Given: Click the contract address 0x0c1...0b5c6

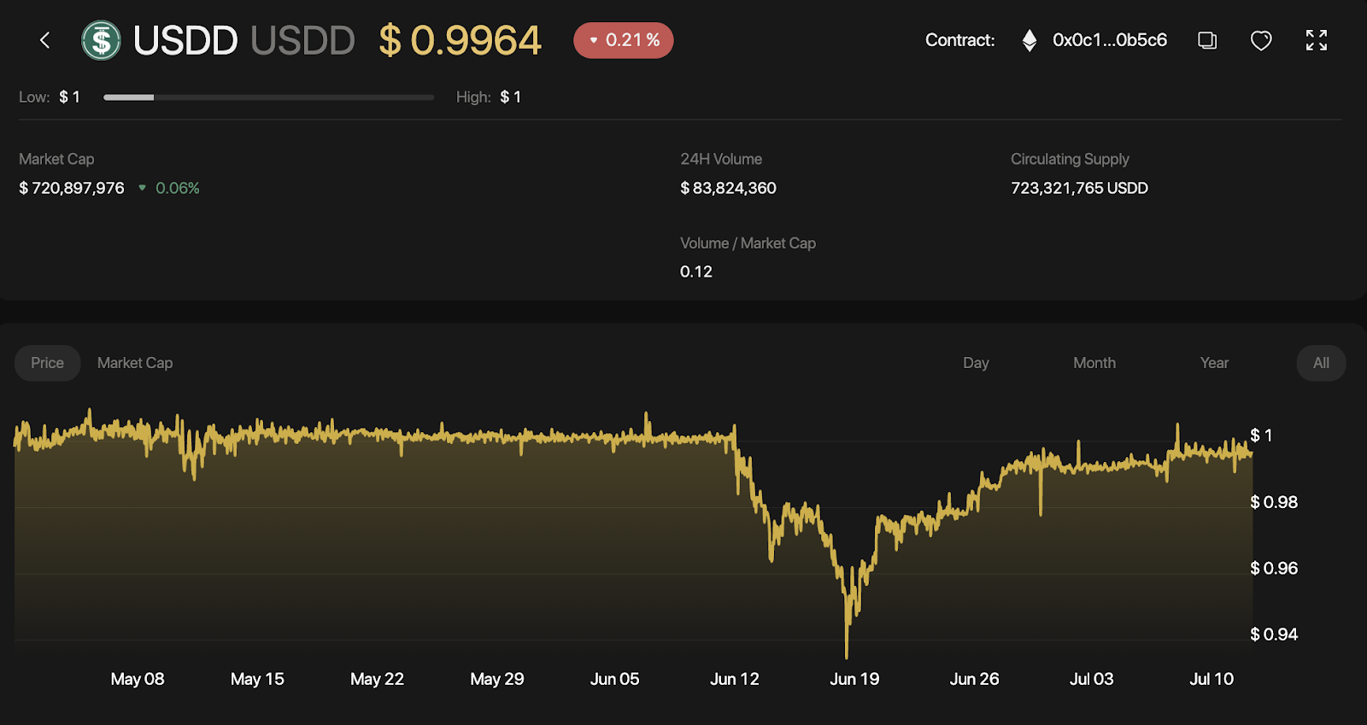Looking at the screenshot, I should click(x=1110, y=40).
